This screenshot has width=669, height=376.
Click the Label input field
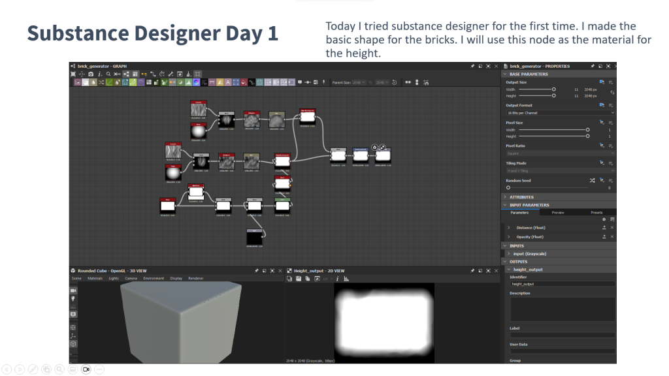(563, 335)
